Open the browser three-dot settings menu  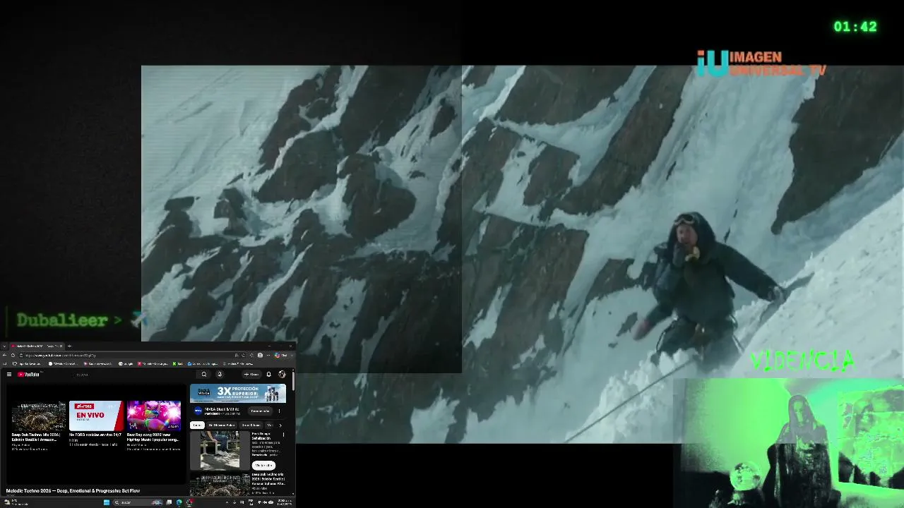point(268,355)
